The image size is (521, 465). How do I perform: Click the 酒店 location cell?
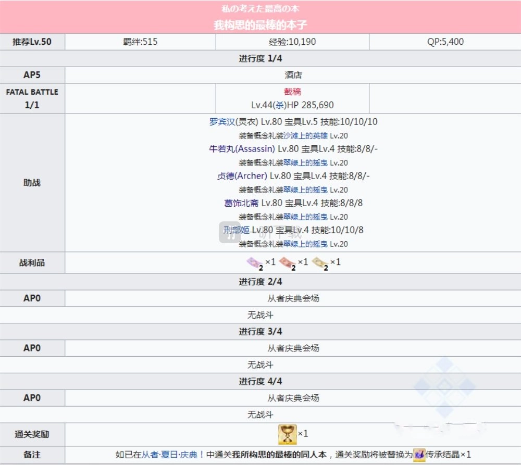[x=292, y=75]
